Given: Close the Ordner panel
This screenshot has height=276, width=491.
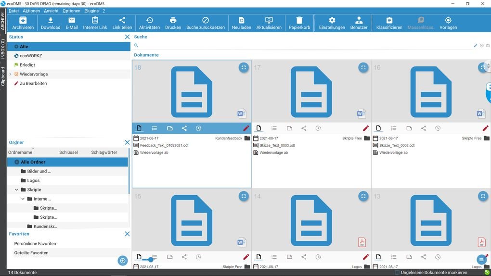Looking at the screenshot, I should (127, 142).
